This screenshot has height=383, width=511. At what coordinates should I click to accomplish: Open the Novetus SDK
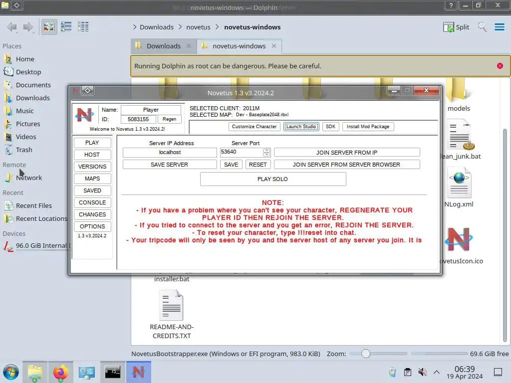click(x=330, y=127)
